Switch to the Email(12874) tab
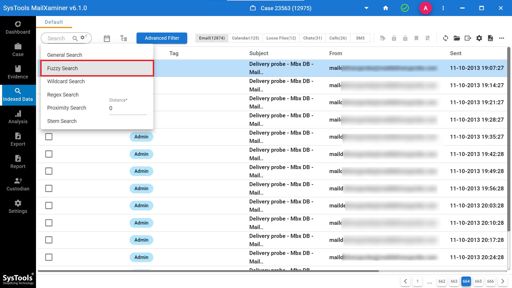This screenshot has width=512, height=288. [x=212, y=38]
